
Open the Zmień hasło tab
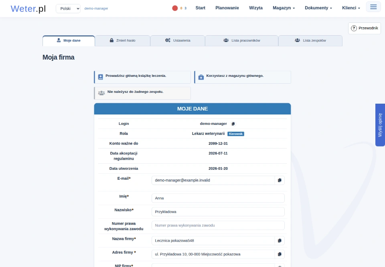coord(123,41)
